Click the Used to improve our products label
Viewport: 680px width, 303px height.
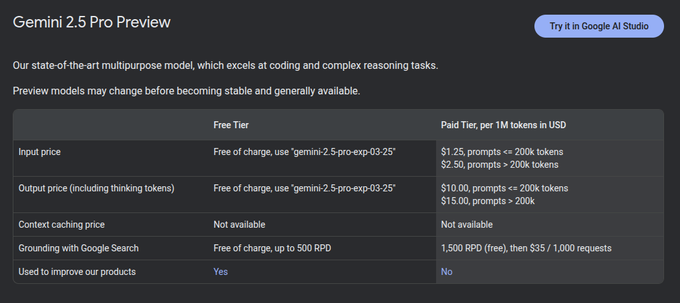click(77, 272)
